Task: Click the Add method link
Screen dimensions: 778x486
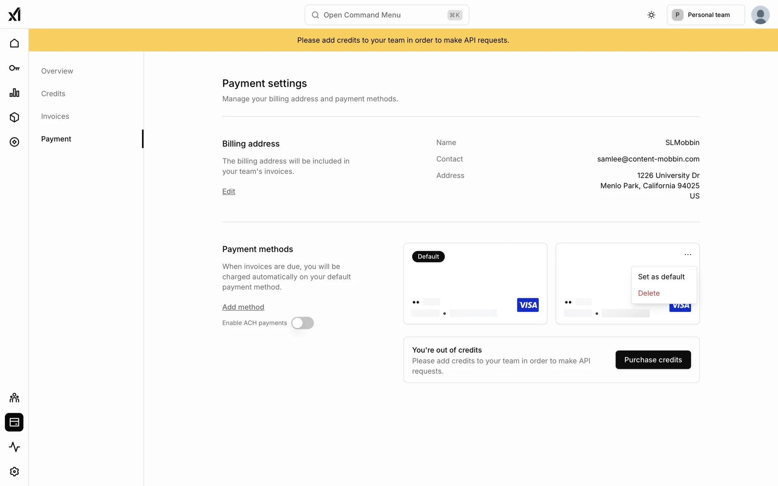Action: click(243, 307)
